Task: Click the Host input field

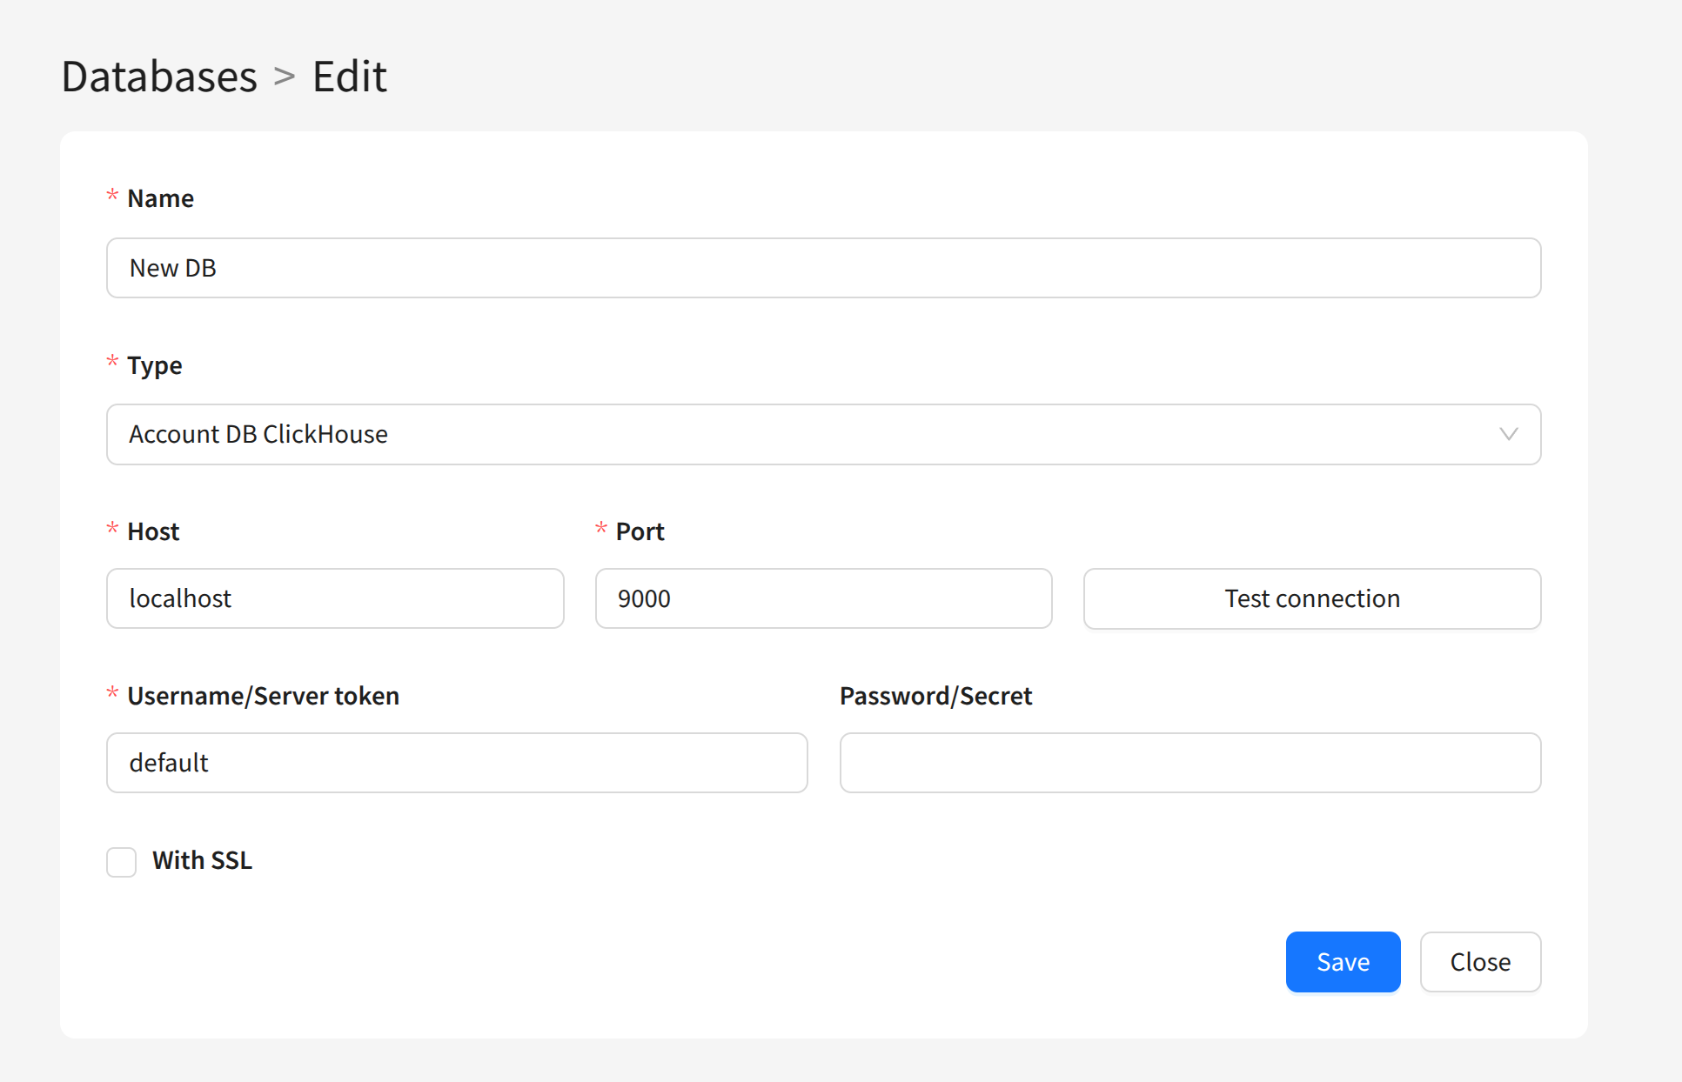Action: pyautogui.click(x=335, y=598)
